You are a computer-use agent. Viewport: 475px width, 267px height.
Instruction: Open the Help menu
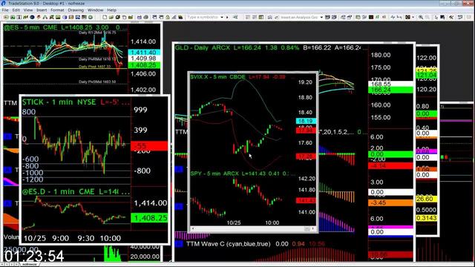(112, 10)
